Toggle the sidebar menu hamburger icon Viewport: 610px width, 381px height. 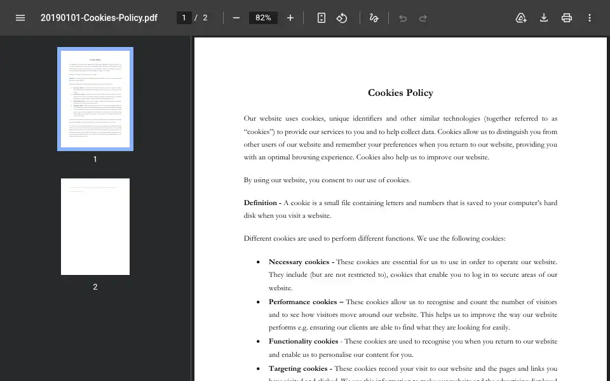(20, 18)
